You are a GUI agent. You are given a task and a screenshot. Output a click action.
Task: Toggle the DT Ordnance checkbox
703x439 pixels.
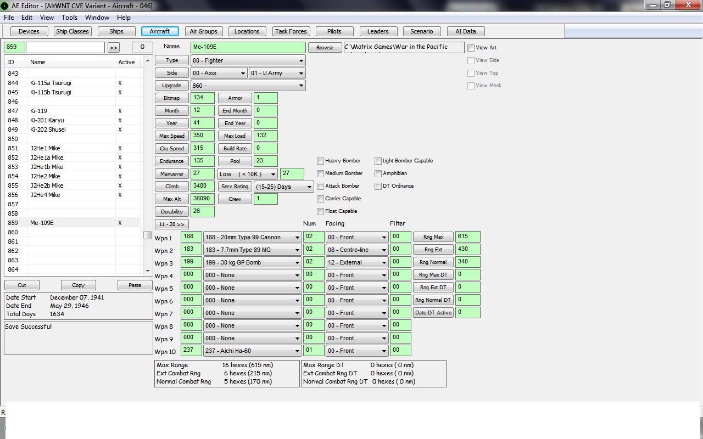pos(378,186)
